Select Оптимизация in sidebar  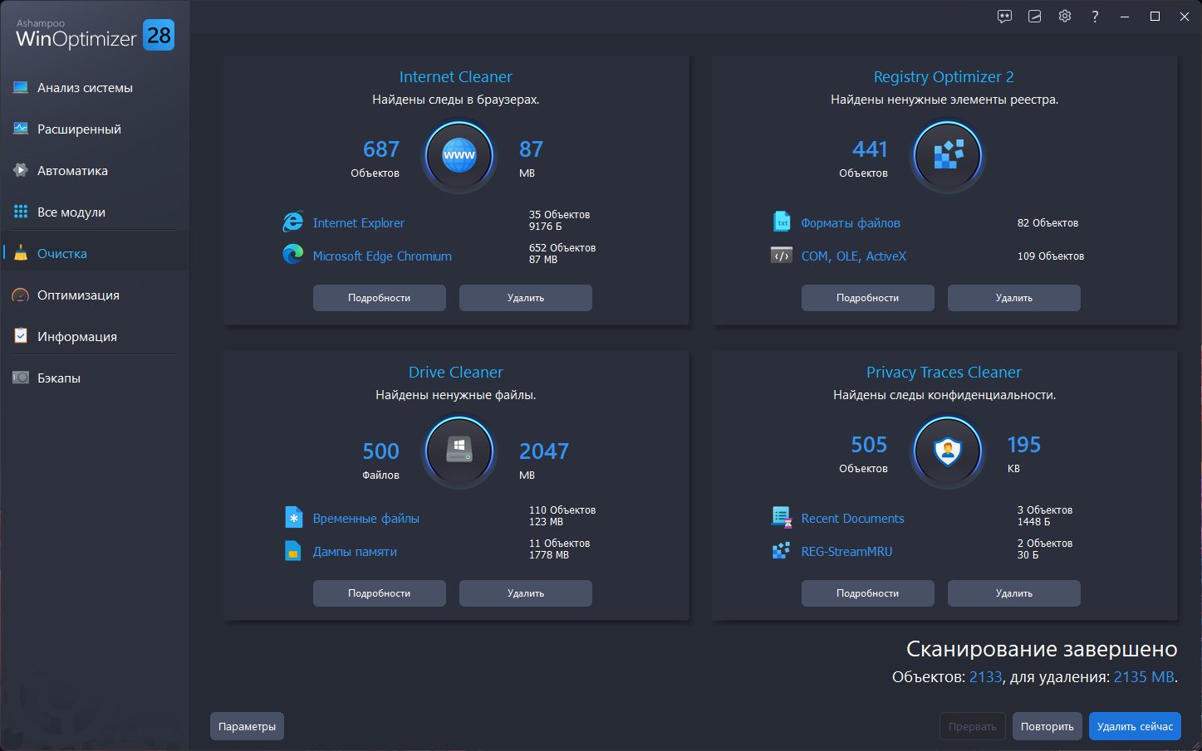pos(78,295)
